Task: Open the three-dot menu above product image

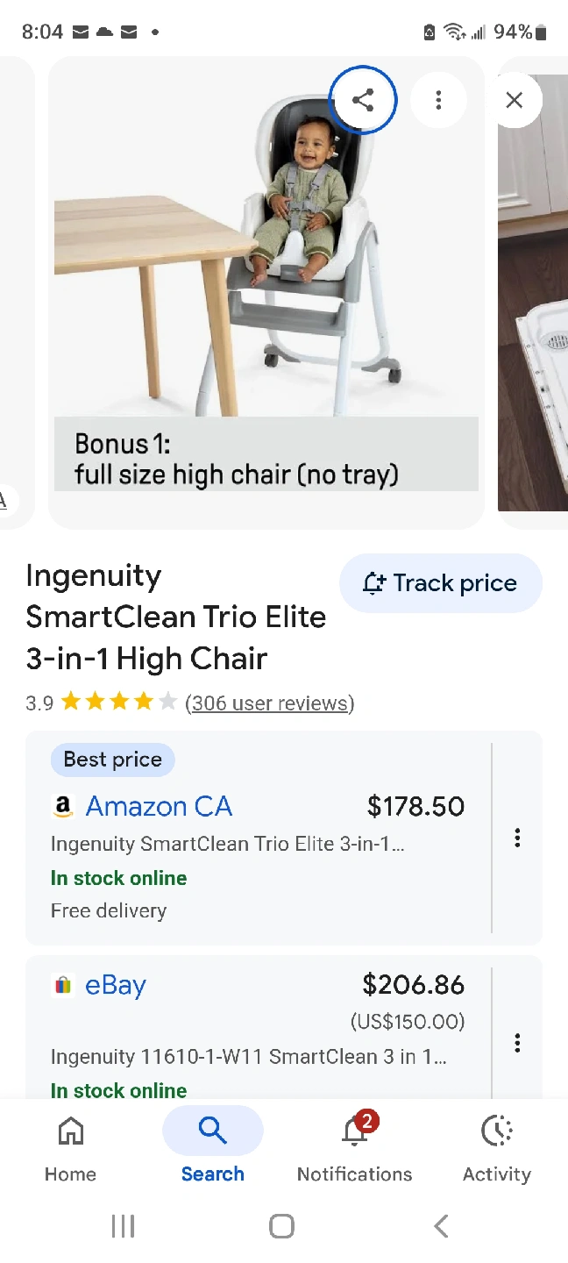Action: click(x=438, y=100)
